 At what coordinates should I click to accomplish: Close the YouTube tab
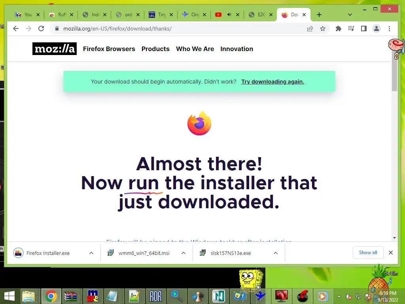click(x=238, y=15)
